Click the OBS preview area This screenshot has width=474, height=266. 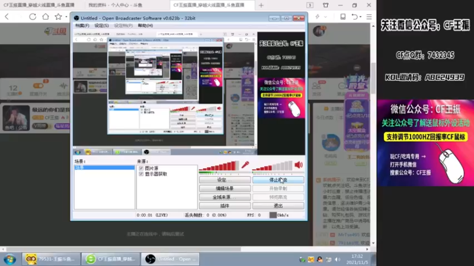pyautogui.click(x=189, y=93)
